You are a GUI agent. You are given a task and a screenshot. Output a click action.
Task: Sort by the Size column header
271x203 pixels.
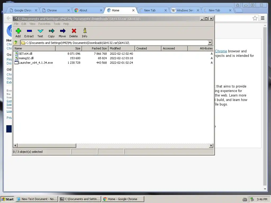click(x=69, y=49)
